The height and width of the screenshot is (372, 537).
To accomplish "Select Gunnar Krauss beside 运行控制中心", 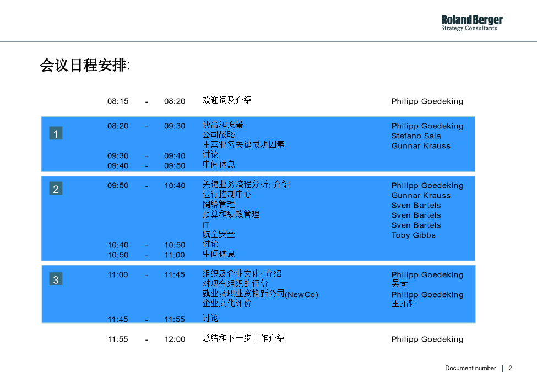I will [x=421, y=196].
